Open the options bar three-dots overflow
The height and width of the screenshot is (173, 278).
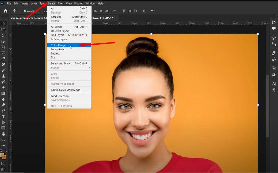153,11
